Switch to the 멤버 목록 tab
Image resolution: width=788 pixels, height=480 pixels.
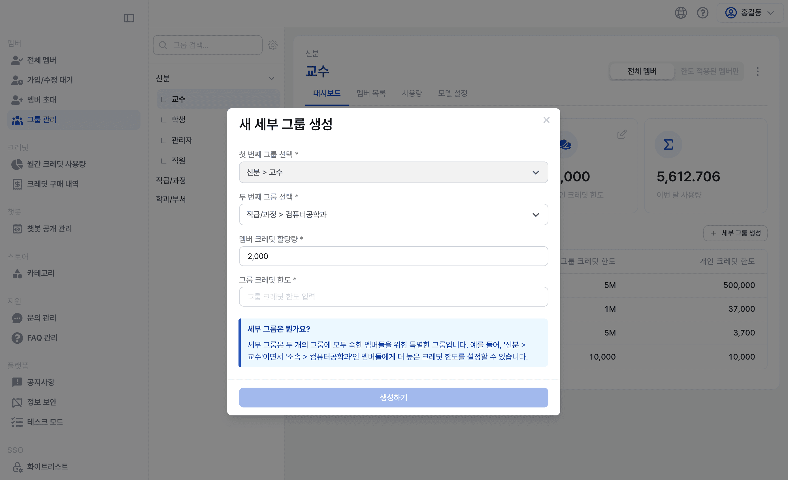click(371, 93)
